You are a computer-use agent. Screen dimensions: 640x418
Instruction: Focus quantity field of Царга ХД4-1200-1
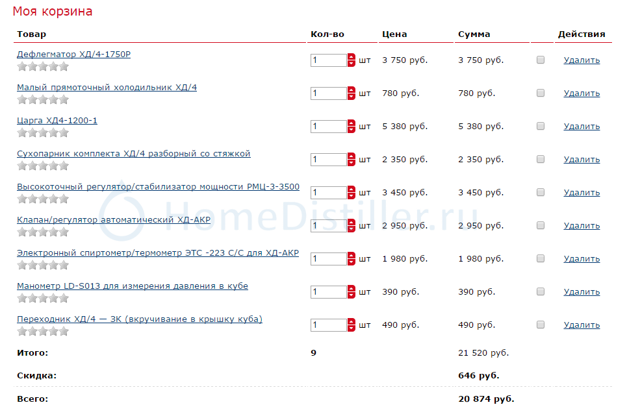tap(329, 127)
